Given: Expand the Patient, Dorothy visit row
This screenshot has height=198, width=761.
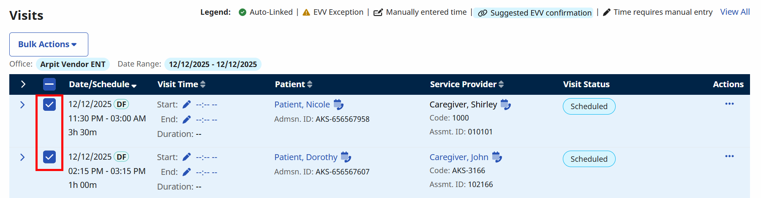Looking at the screenshot, I should tap(22, 158).
